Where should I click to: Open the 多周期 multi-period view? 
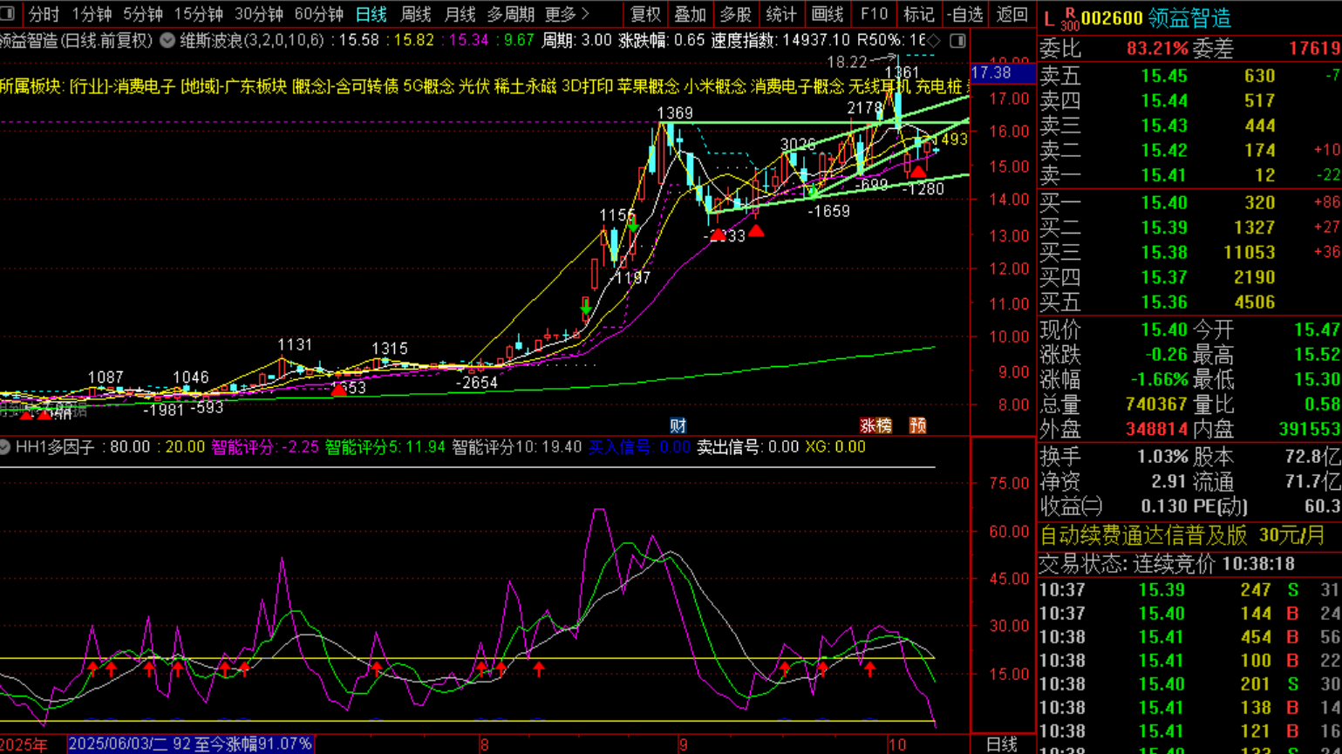510,14
